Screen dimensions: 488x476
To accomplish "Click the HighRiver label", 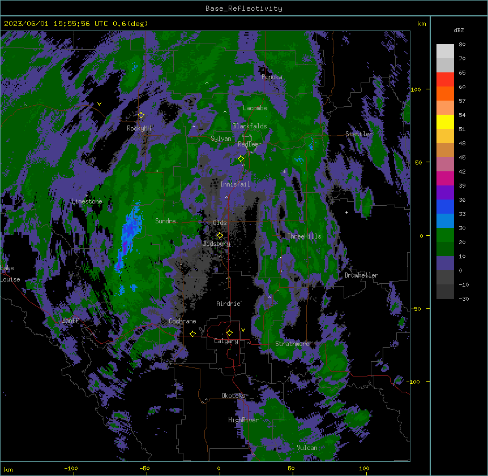I will tap(243, 420).
